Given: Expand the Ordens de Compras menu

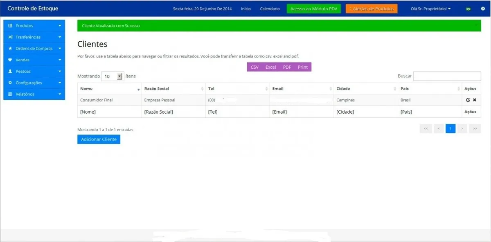Looking at the screenshot, I should tap(34, 49).
